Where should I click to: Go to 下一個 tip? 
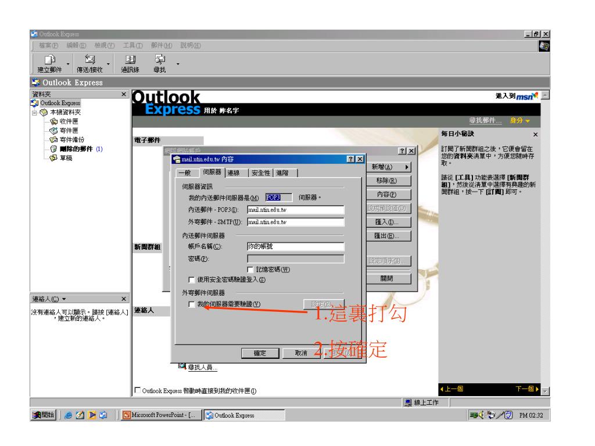[x=527, y=389]
